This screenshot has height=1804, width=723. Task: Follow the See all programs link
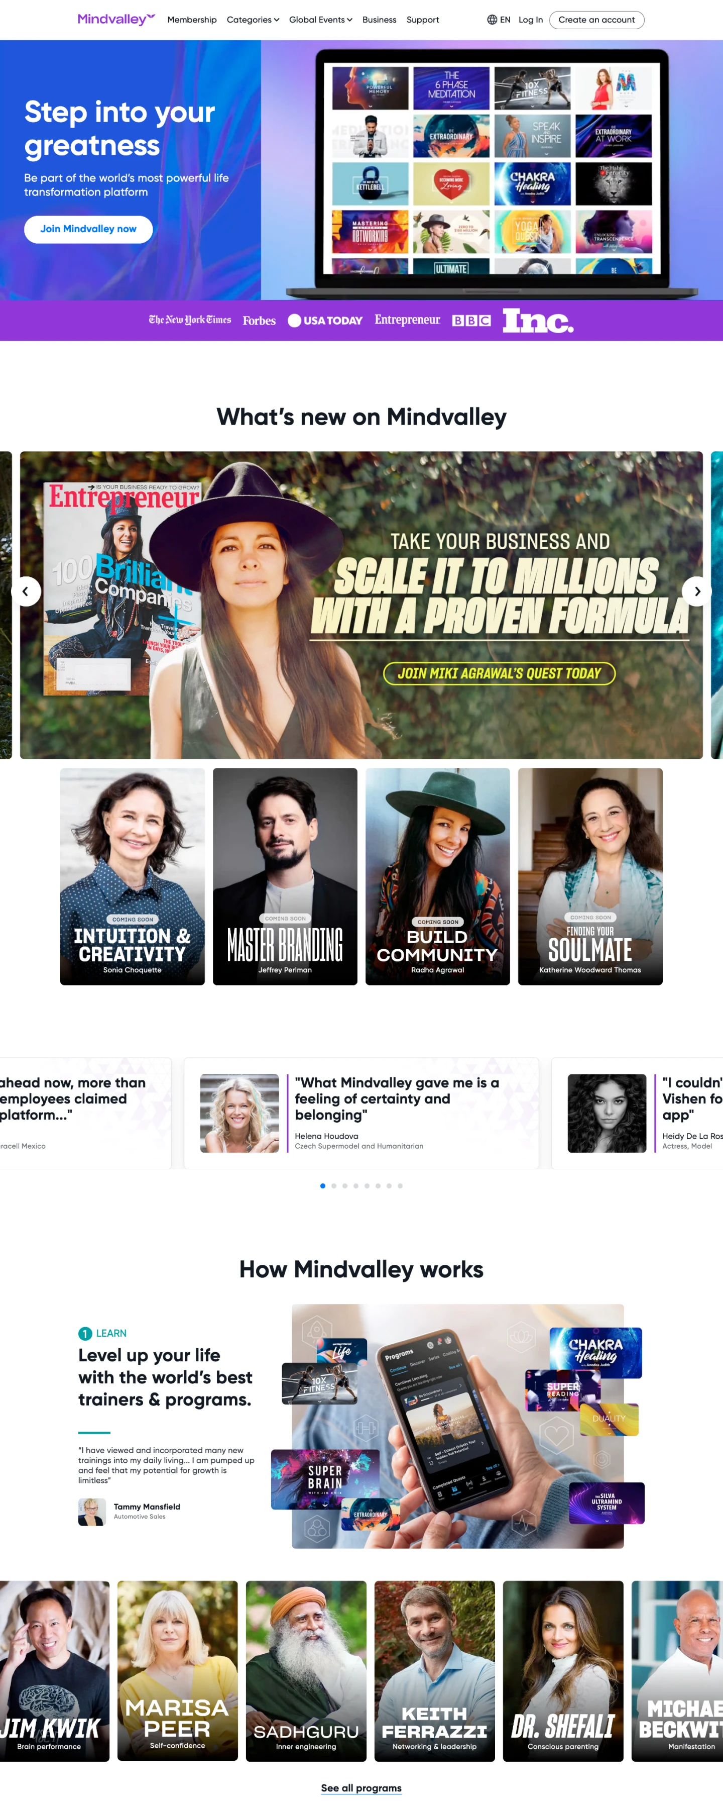361,1788
